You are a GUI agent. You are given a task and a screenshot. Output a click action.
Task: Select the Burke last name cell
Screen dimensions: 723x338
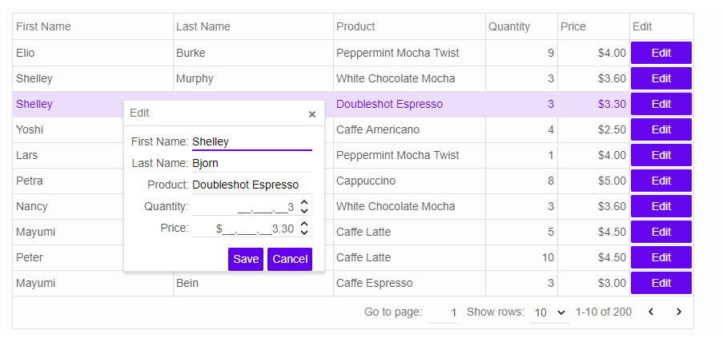253,53
